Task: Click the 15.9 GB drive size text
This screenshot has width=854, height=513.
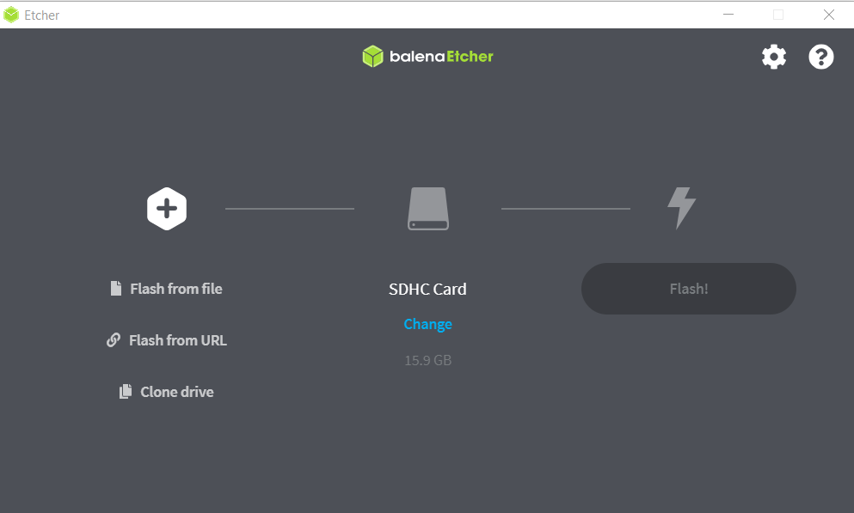Action: point(427,360)
